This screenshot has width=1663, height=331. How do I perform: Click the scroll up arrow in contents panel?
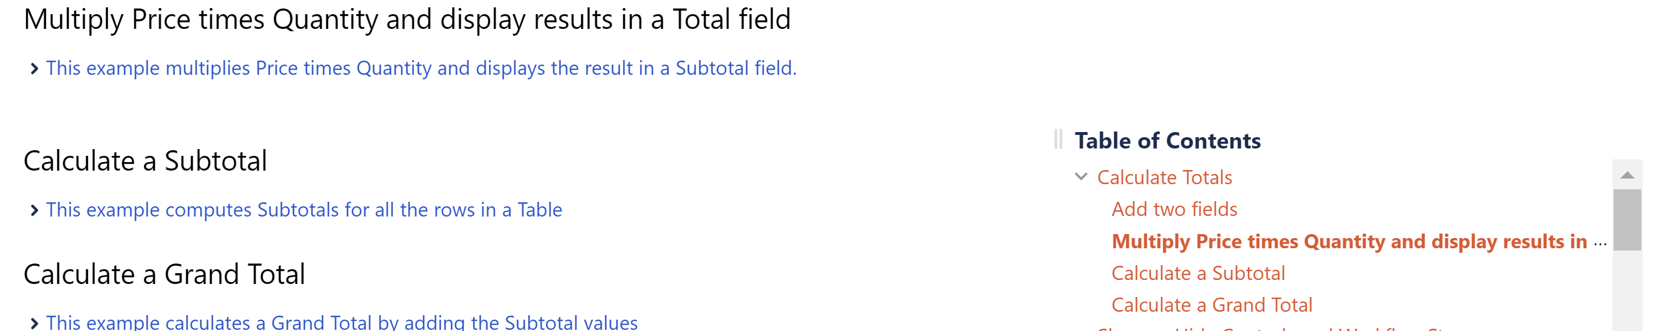[1627, 175]
